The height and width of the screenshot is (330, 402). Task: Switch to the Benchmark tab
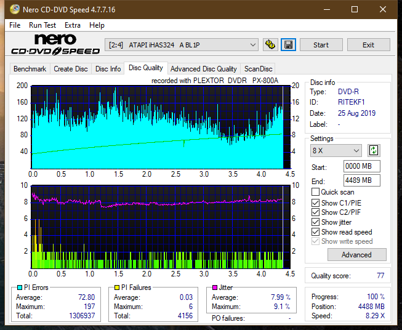(30, 69)
